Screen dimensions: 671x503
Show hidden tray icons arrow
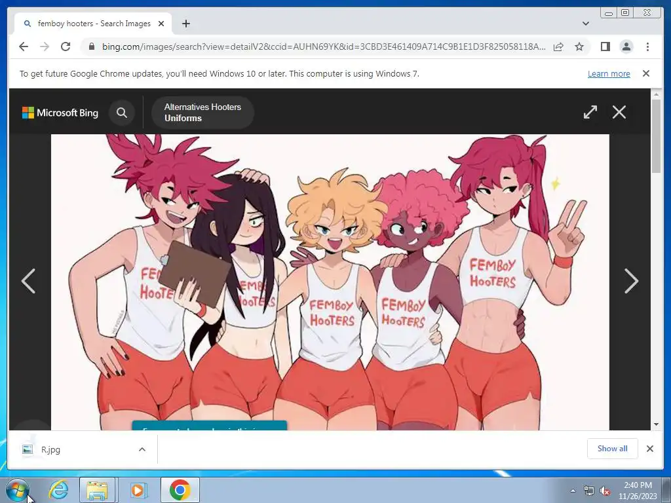pos(573,491)
